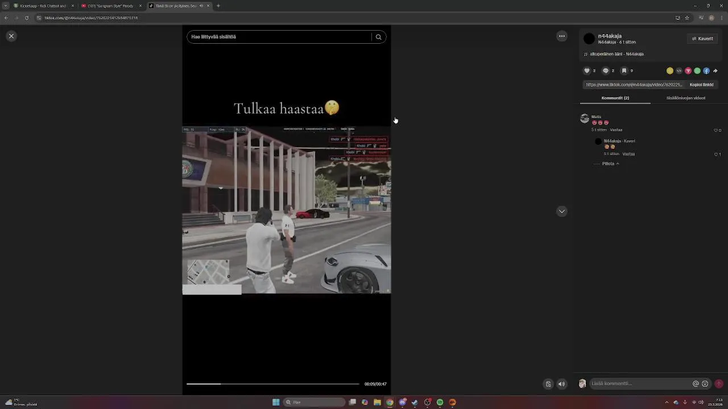Click the search magnifier icon
The height and width of the screenshot is (409, 728).
tap(379, 37)
